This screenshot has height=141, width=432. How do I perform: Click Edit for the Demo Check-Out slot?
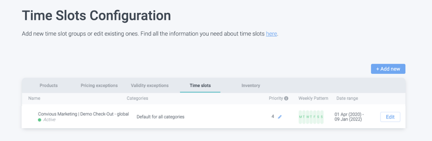[x=390, y=117]
